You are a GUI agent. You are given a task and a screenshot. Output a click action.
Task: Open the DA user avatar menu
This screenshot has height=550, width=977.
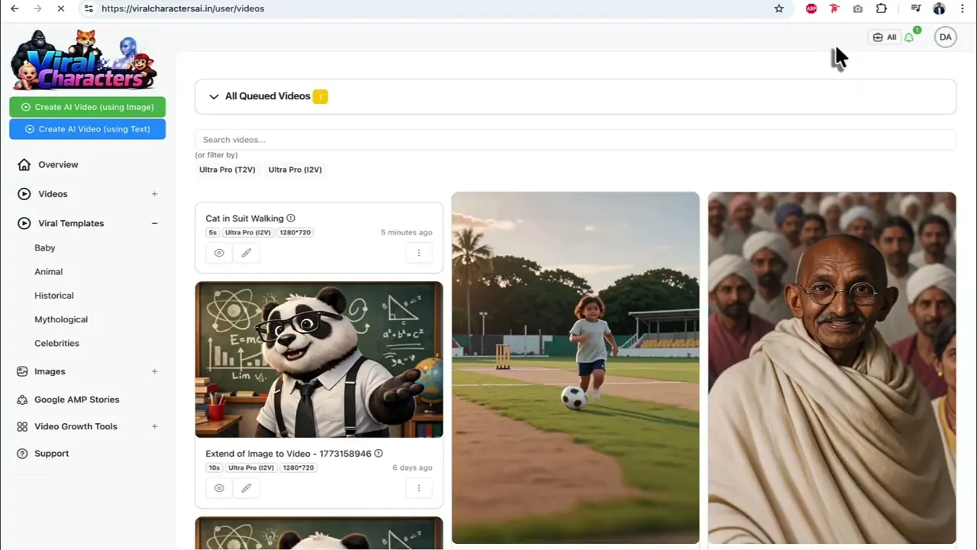click(x=945, y=37)
